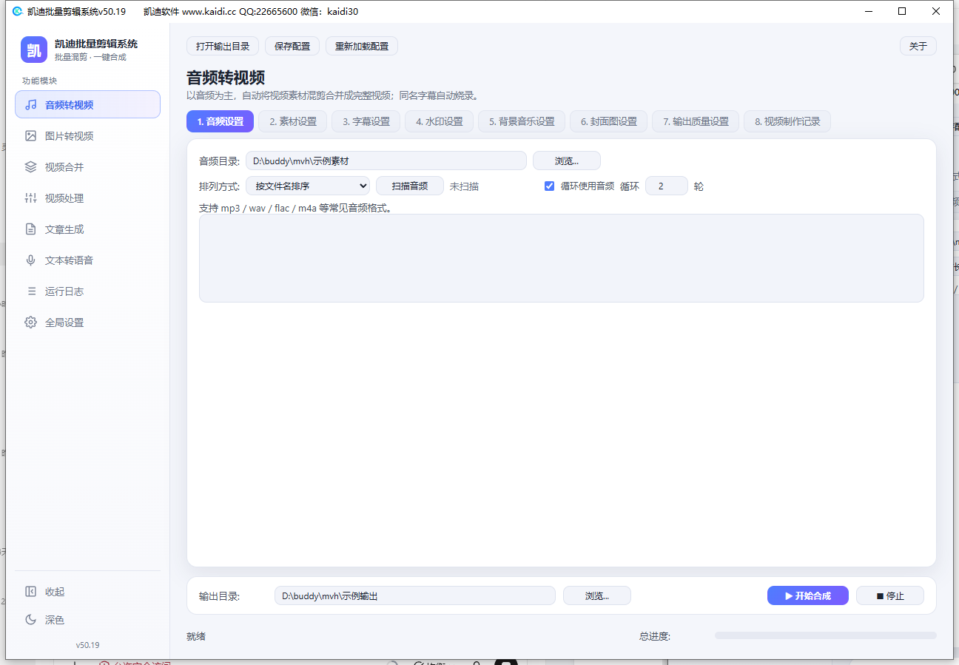Click the 凯 app logo in sidebar
This screenshot has width=959, height=665.
coord(34,50)
